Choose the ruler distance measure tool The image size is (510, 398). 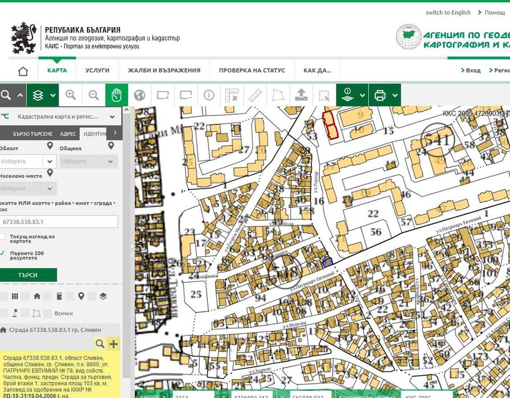click(255, 96)
